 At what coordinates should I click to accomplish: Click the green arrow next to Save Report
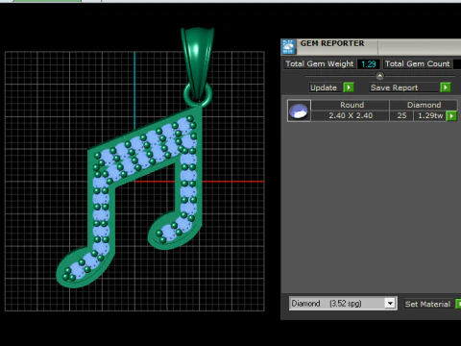[446, 87]
